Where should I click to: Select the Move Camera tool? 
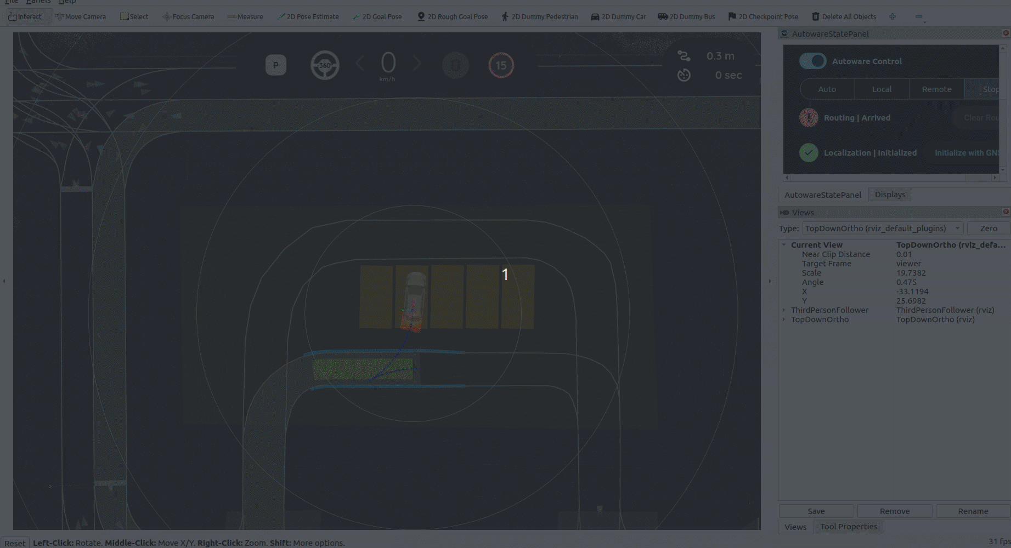81,16
